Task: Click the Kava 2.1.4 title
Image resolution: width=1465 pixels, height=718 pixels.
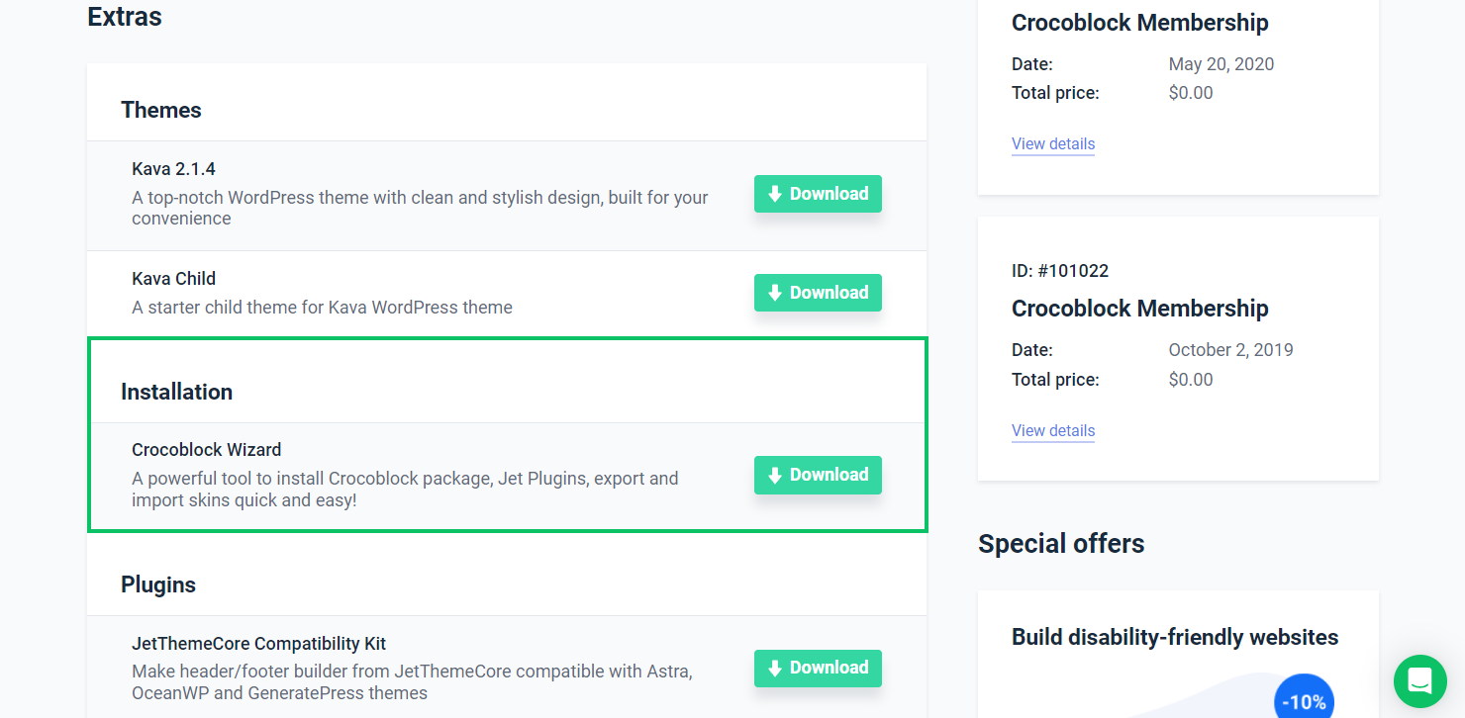Action: (x=174, y=169)
